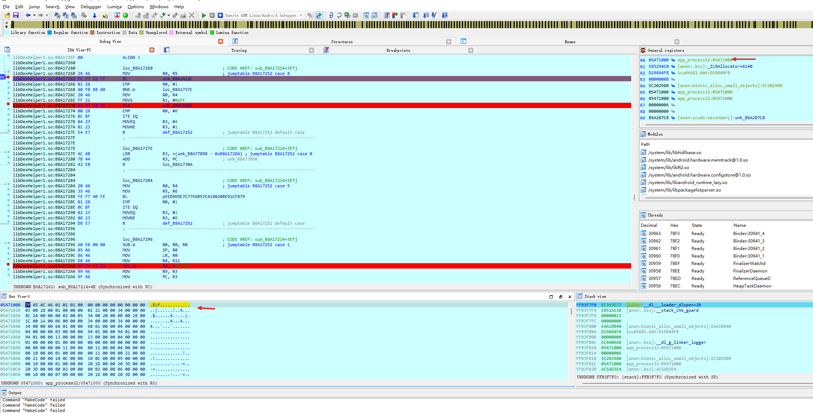
Task: Select the FinalizerWatchd thread row
Action: (749, 264)
